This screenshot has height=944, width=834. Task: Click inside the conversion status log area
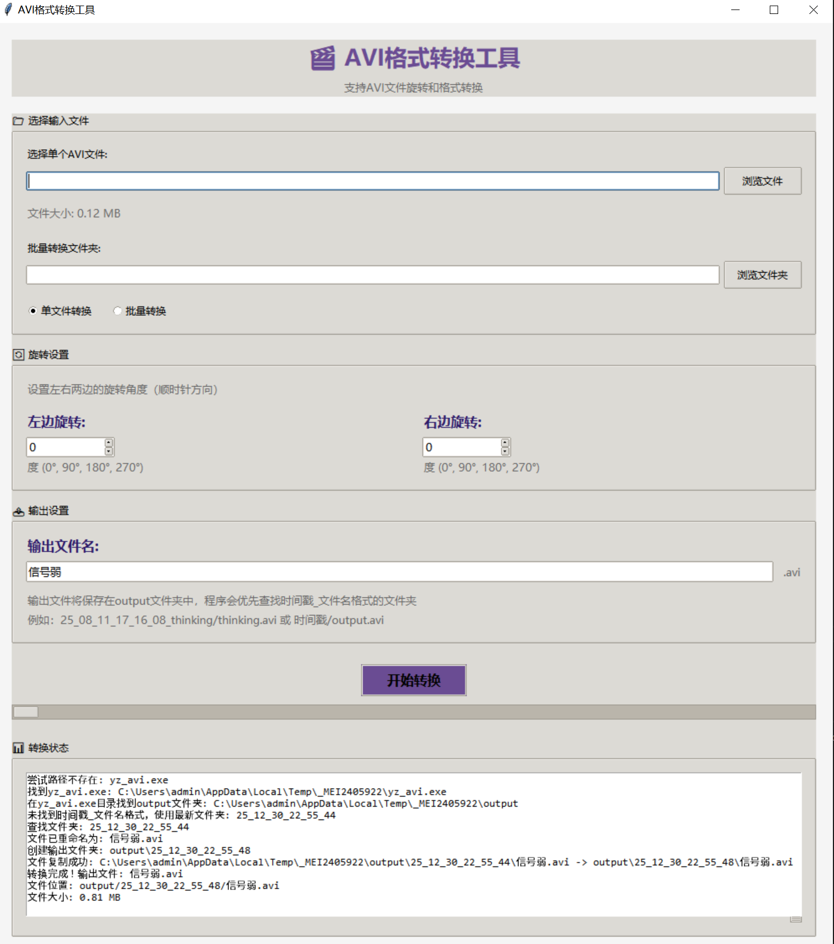point(413,844)
